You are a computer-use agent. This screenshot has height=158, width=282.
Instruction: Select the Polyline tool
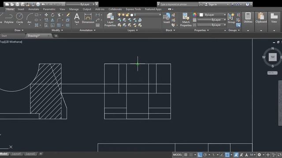(x=9, y=18)
